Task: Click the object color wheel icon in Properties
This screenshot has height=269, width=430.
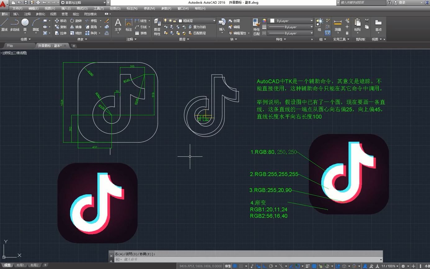Action: click(x=264, y=21)
